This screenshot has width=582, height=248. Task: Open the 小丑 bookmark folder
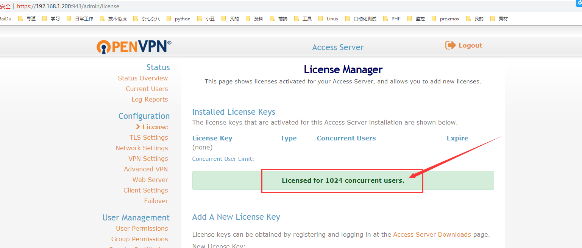click(206, 18)
